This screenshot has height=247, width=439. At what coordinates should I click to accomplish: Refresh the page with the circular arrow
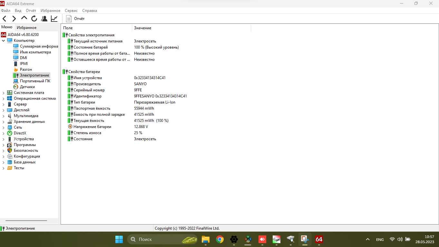pos(34,19)
